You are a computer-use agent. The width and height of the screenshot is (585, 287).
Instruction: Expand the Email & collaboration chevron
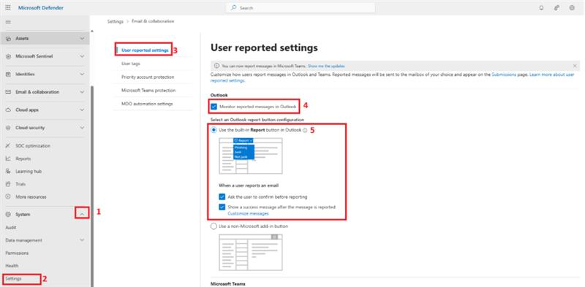point(82,92)
